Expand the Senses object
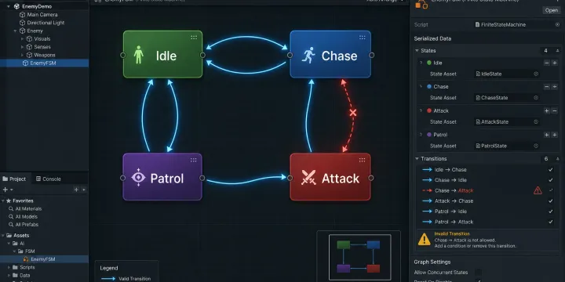The width and height of the screenshot is (565, 282). [x=22, y=47]
